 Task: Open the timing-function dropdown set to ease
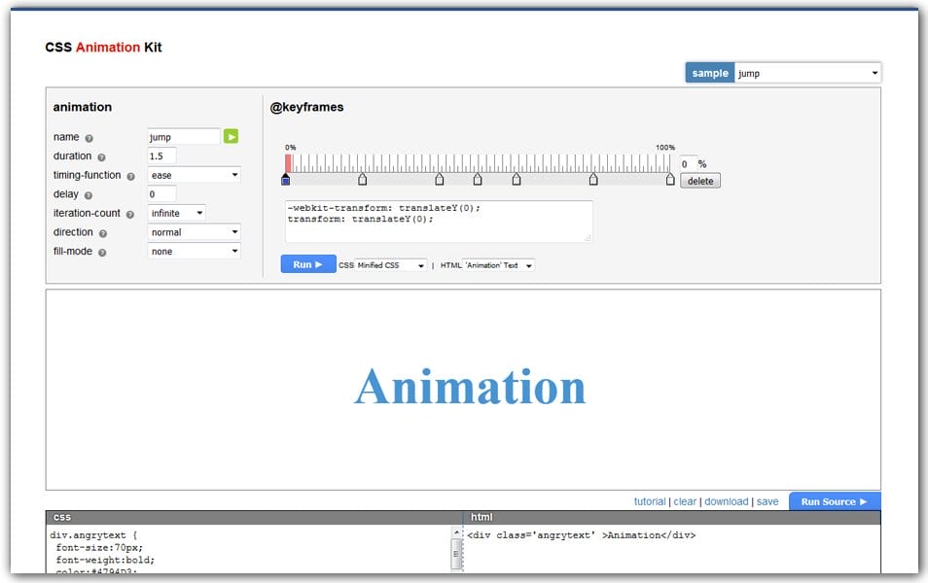(193, 175)
